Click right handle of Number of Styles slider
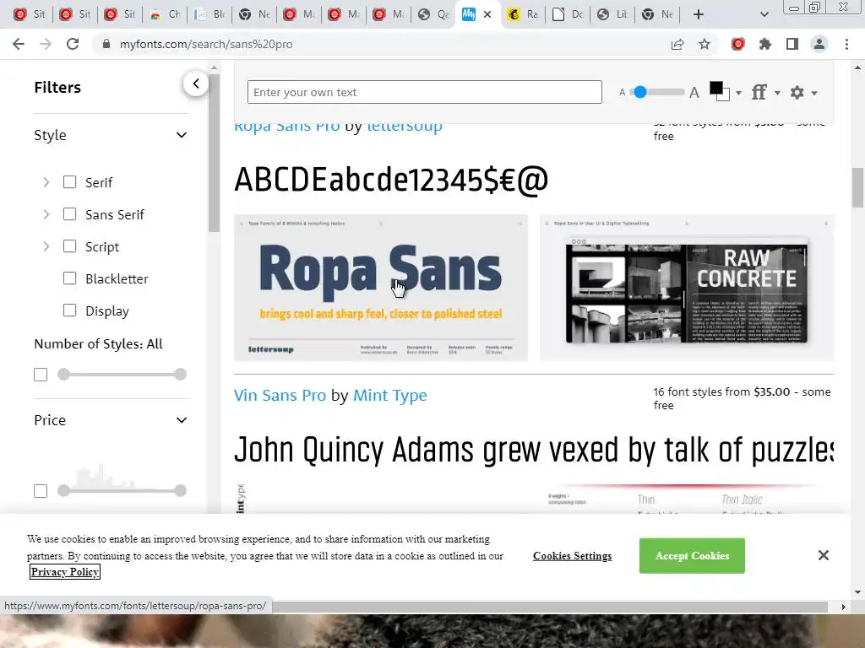This screenshot has width=865, height=648. [180, 375]
